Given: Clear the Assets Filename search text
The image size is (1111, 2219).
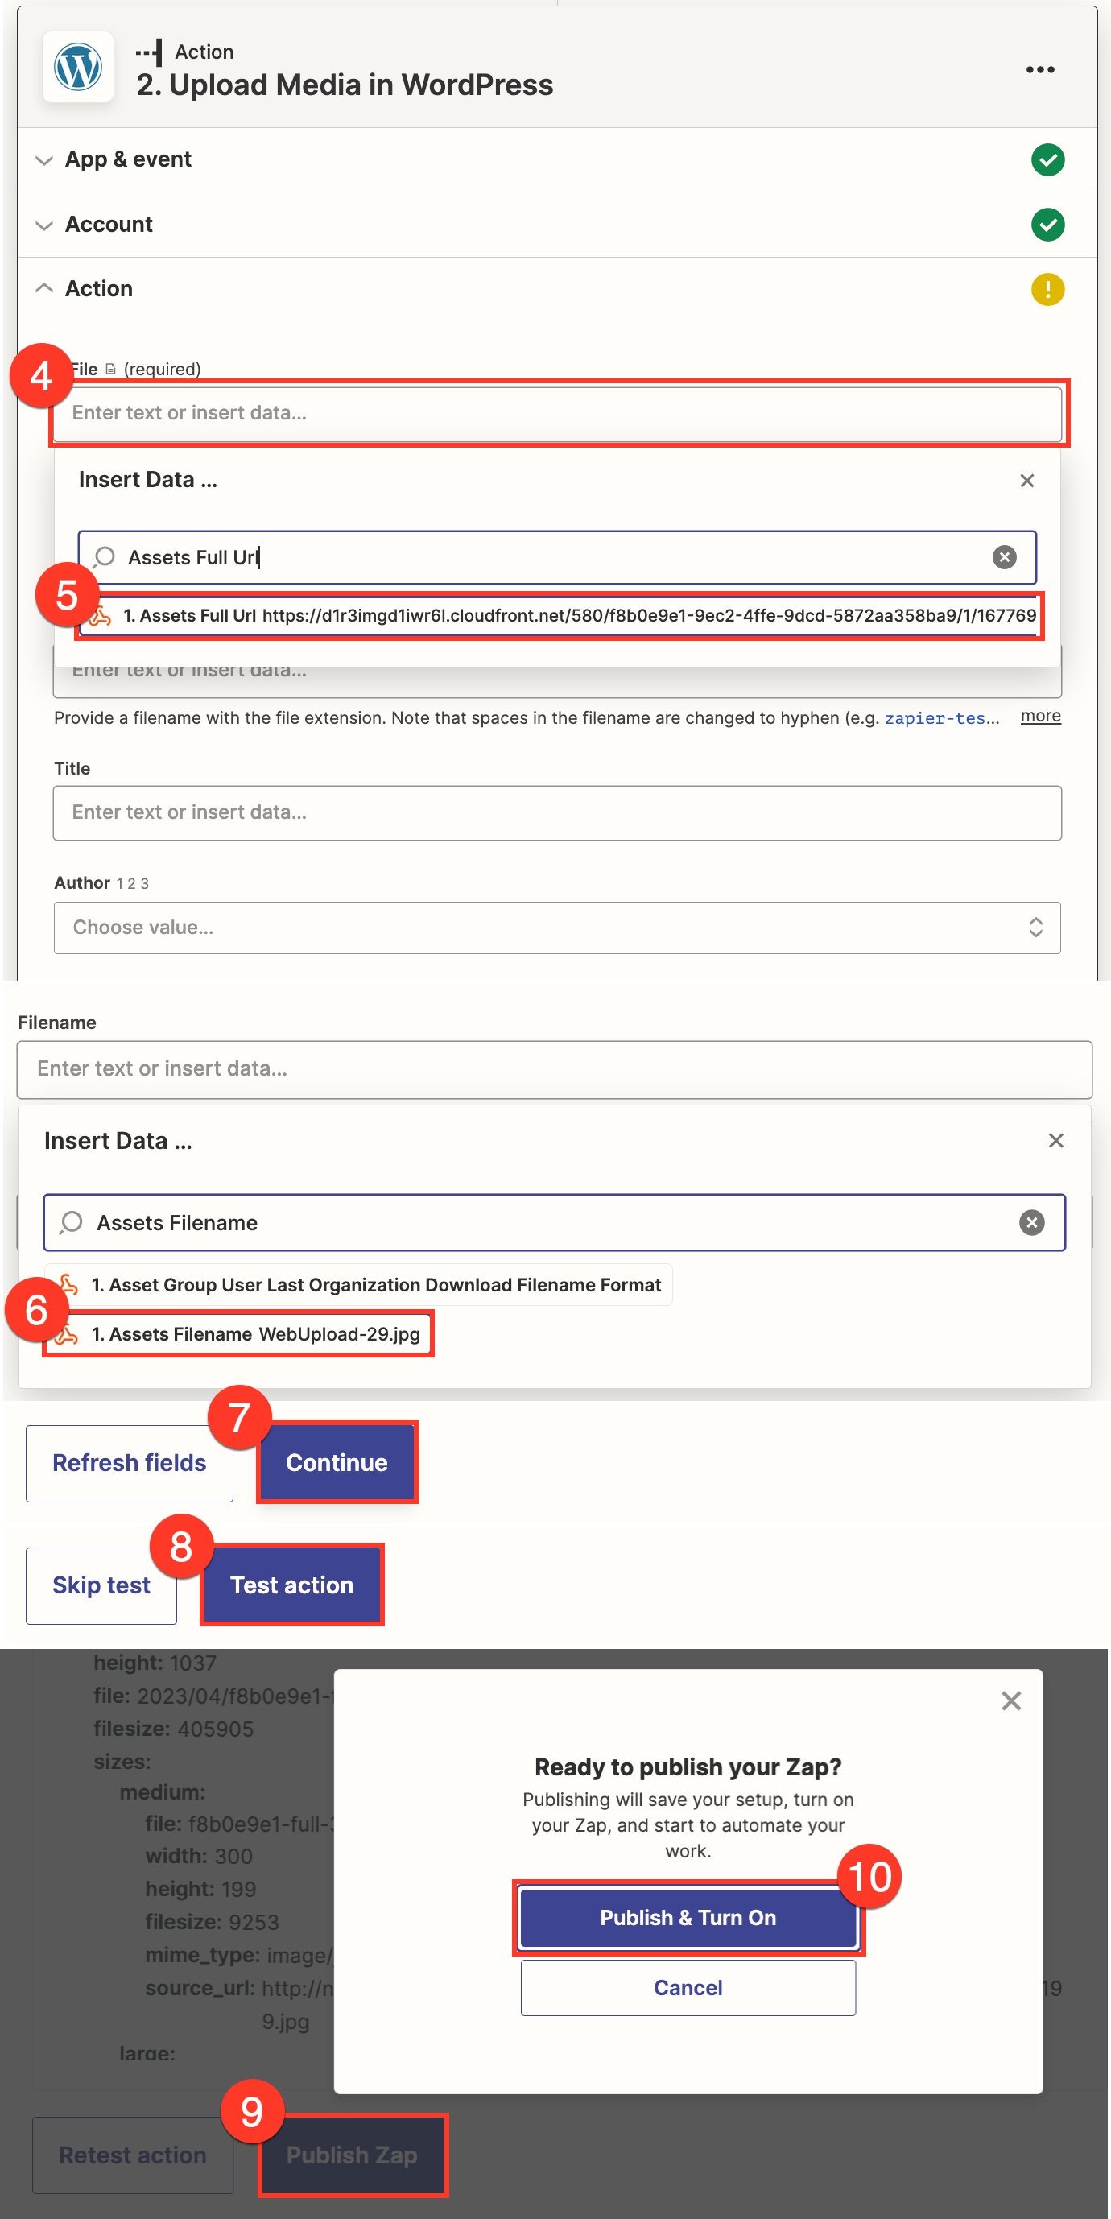Looking at the screenshot, I should coord(1031,1222).
